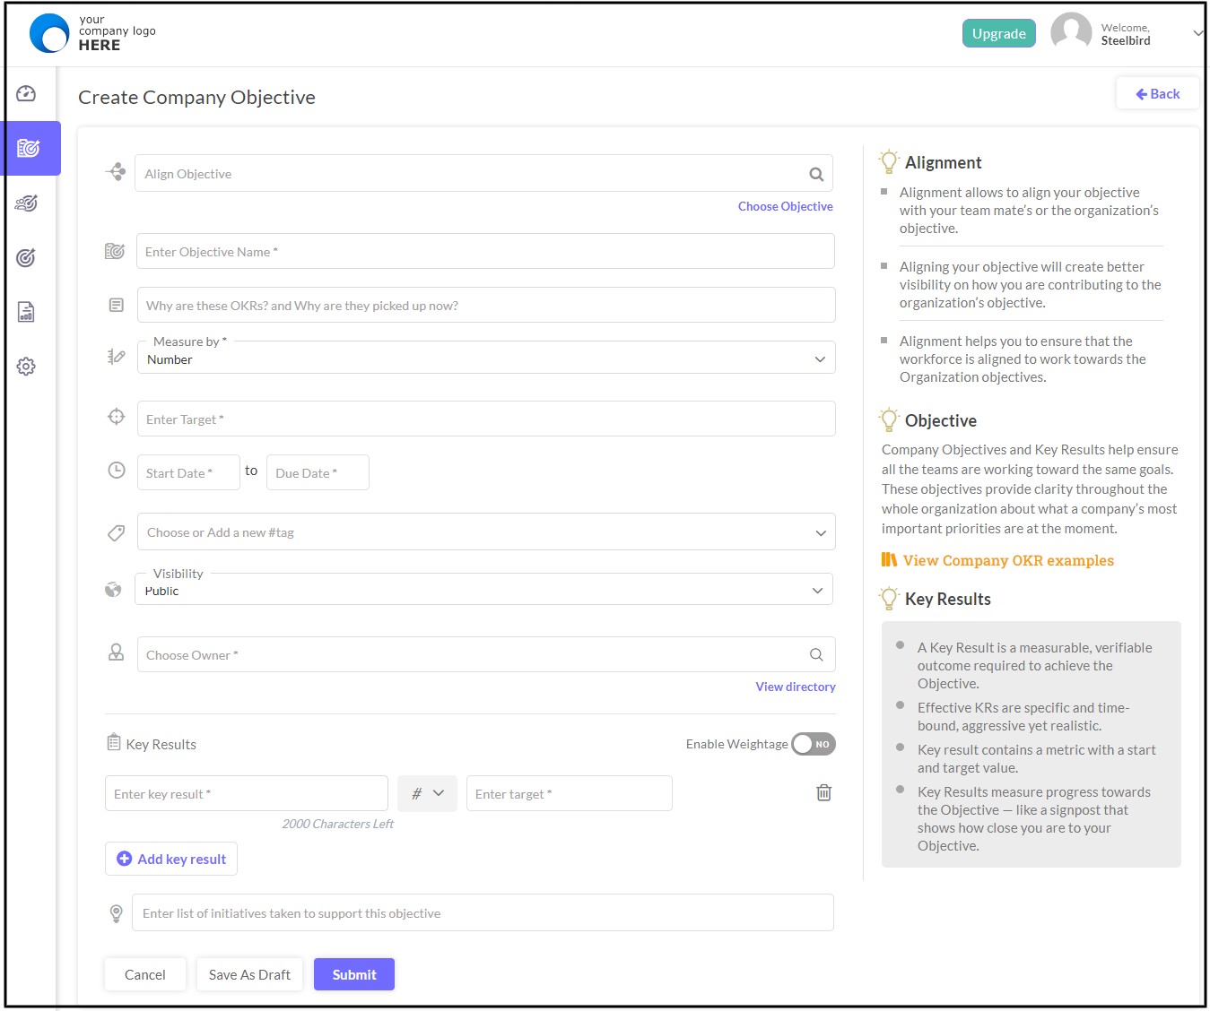Open the Reports icon in the sidebar
Image resolution: width=1210 pixels, height=1011 pixels.
(x=25, y=311)
